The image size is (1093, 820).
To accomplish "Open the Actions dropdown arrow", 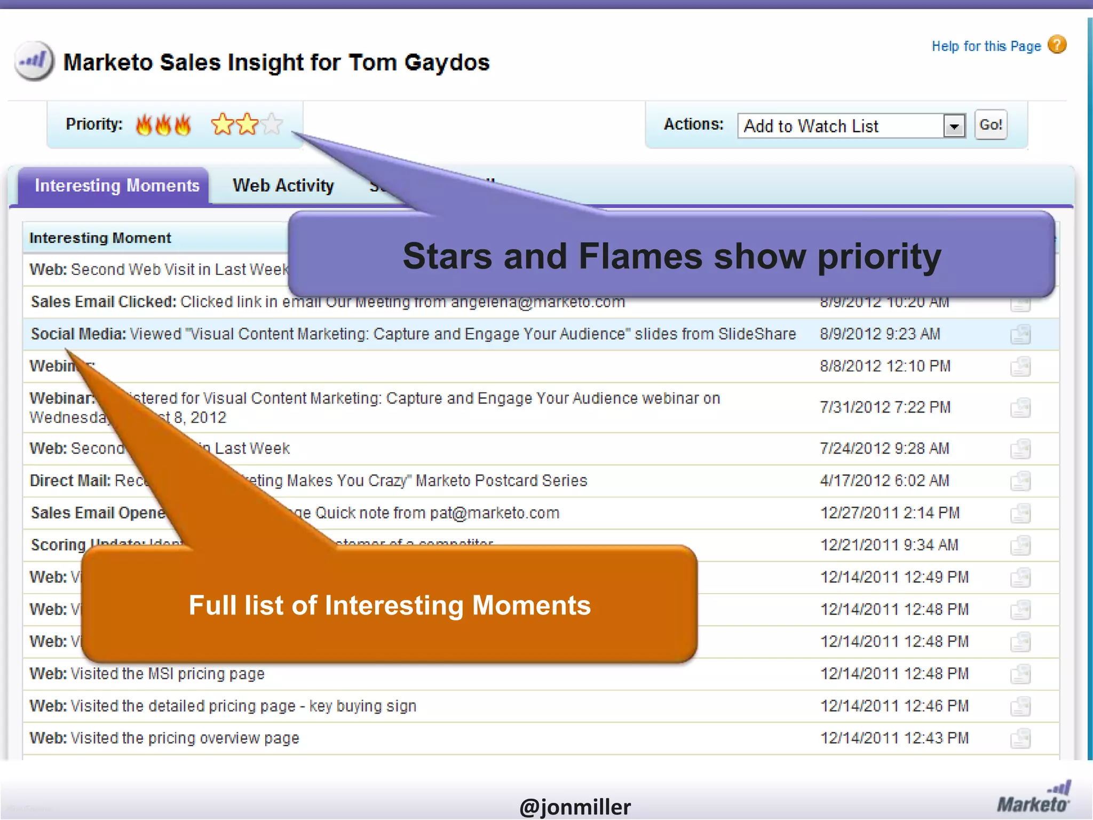I will coord(954,126).
